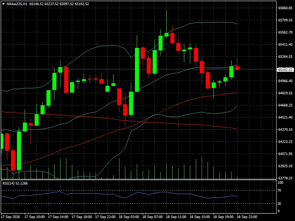Viewport: 295px width, 221px height.
Task: Select the largest green candle body on chart
Action: (137, 70)
